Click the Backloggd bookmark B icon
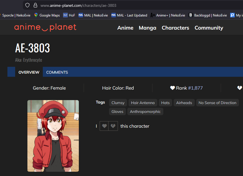The image size is (243, 176). point(191,15)
